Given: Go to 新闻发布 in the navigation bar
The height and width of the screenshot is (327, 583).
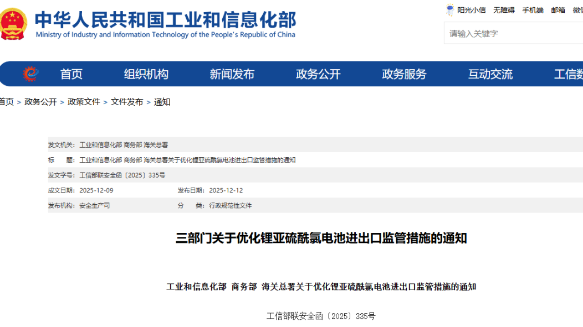Looking at the screenshot, I should click(232, 74).
